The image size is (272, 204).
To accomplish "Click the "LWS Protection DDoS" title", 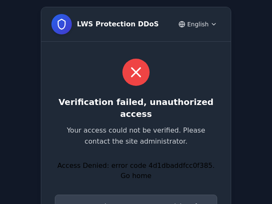I will [x=118, y=24].
